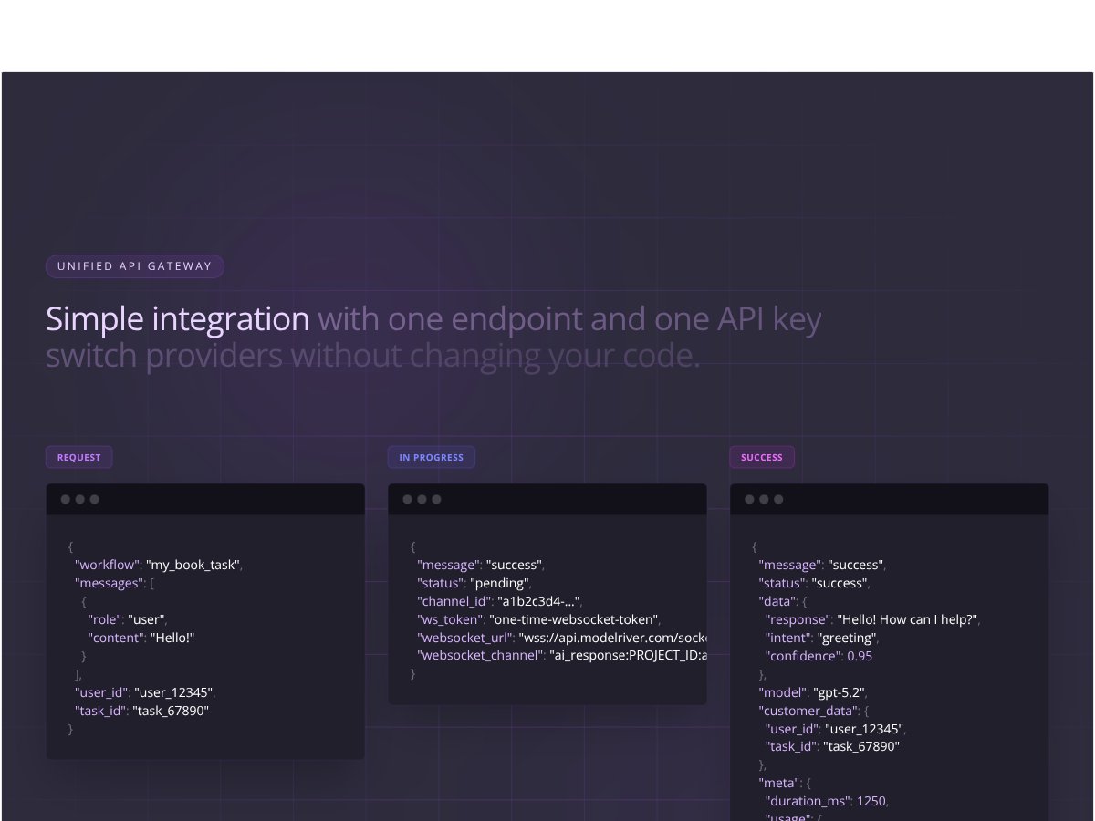1095x821 pixels.
Task: Click the third dot in the IN PROGRESS title bar
Action: (x=434, y=499)
